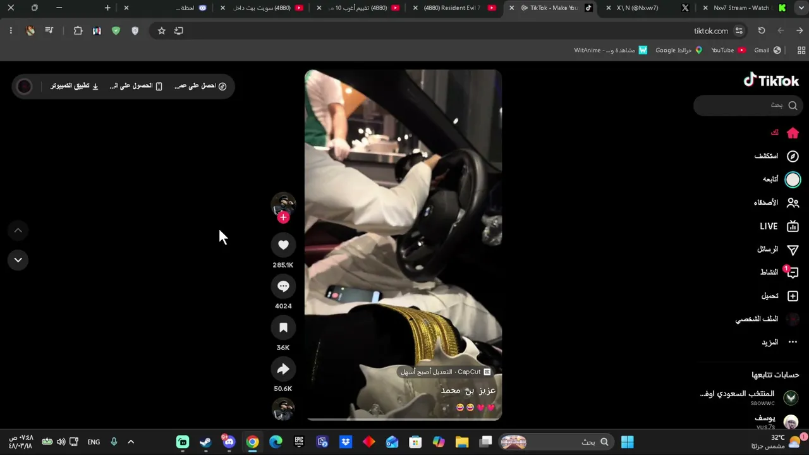View site information next to tiktok.com

tap(739, 30)
